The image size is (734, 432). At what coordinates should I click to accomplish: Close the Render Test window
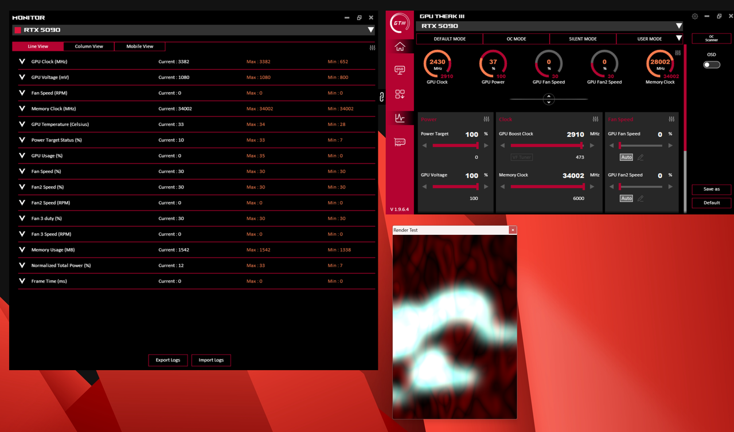tap(513, 230)
